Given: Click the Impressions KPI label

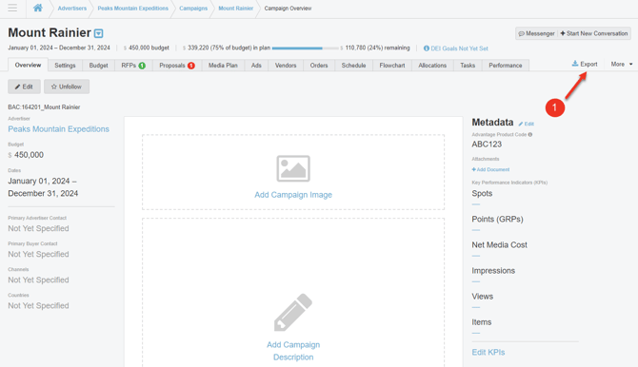Looking at the screenshot, I should tap(493, 271).
